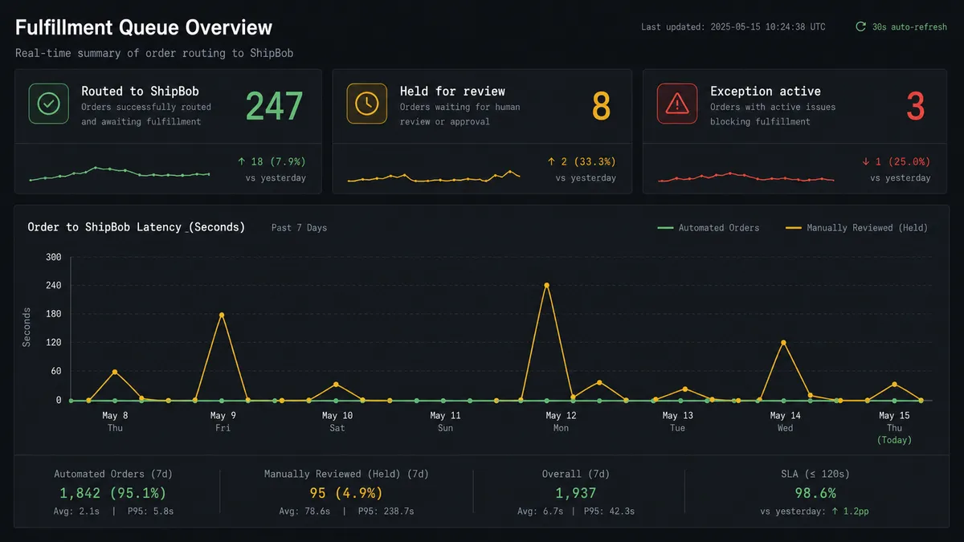Click the yellow clock Held for review icon
The image size is (964, 542).
click(x=366, y=104)
